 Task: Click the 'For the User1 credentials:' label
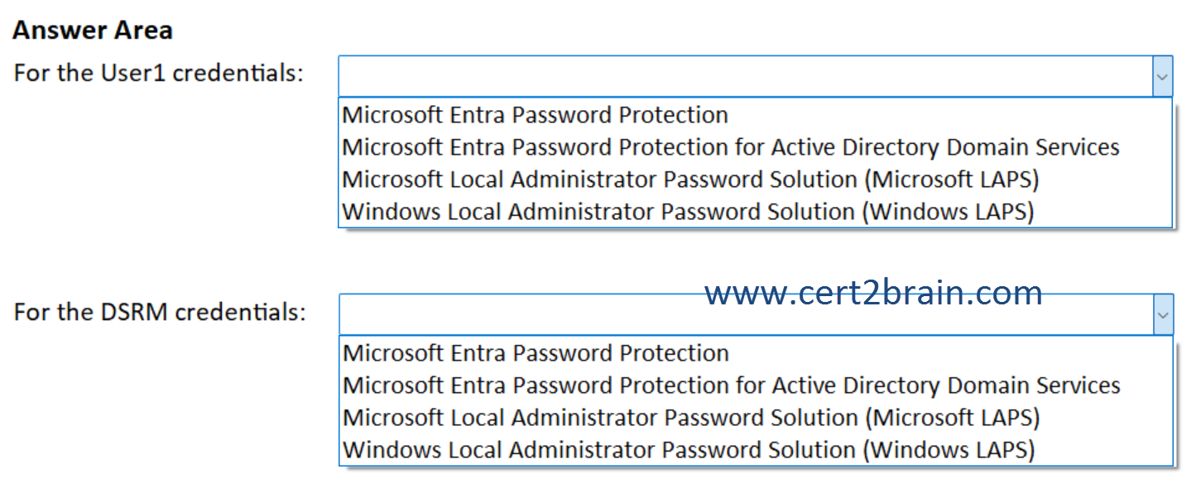[159, 73]
